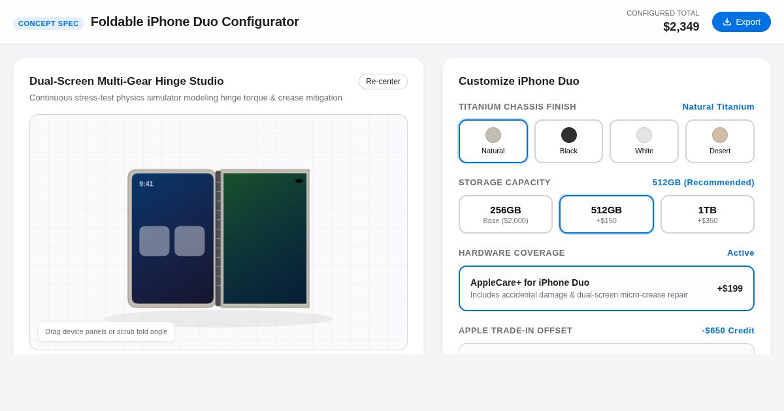Image resolution: width=784 pixels, height=411 pixels.
Task: Click the Titanium Chassis Finish heading
Action: [517, 107]
